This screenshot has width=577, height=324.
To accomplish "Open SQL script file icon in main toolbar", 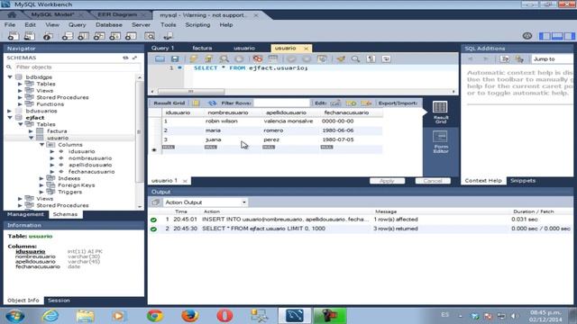I will (x=29, y=36).
